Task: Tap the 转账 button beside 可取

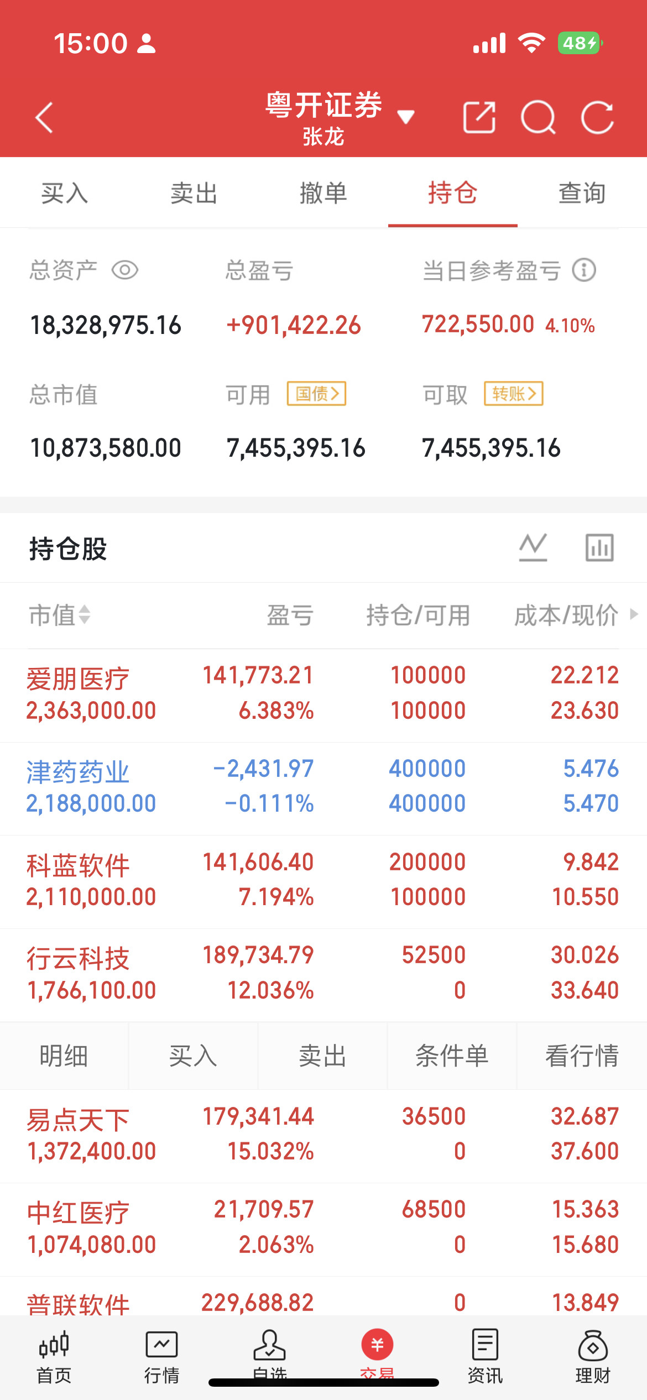Action: pos(514,394)
